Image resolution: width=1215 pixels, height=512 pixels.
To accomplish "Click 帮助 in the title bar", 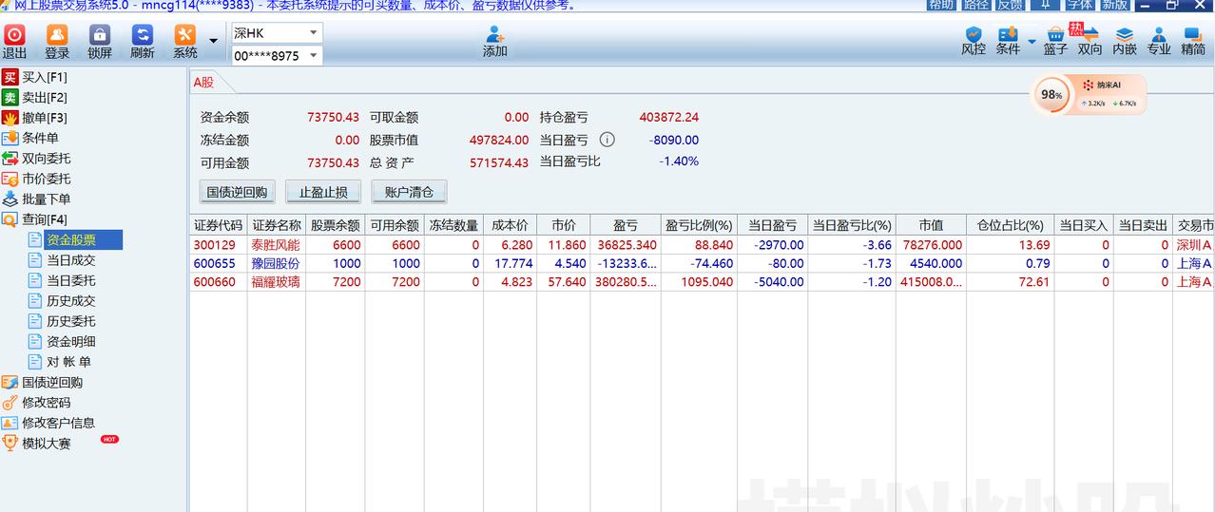I will click(x=941, y=5).
